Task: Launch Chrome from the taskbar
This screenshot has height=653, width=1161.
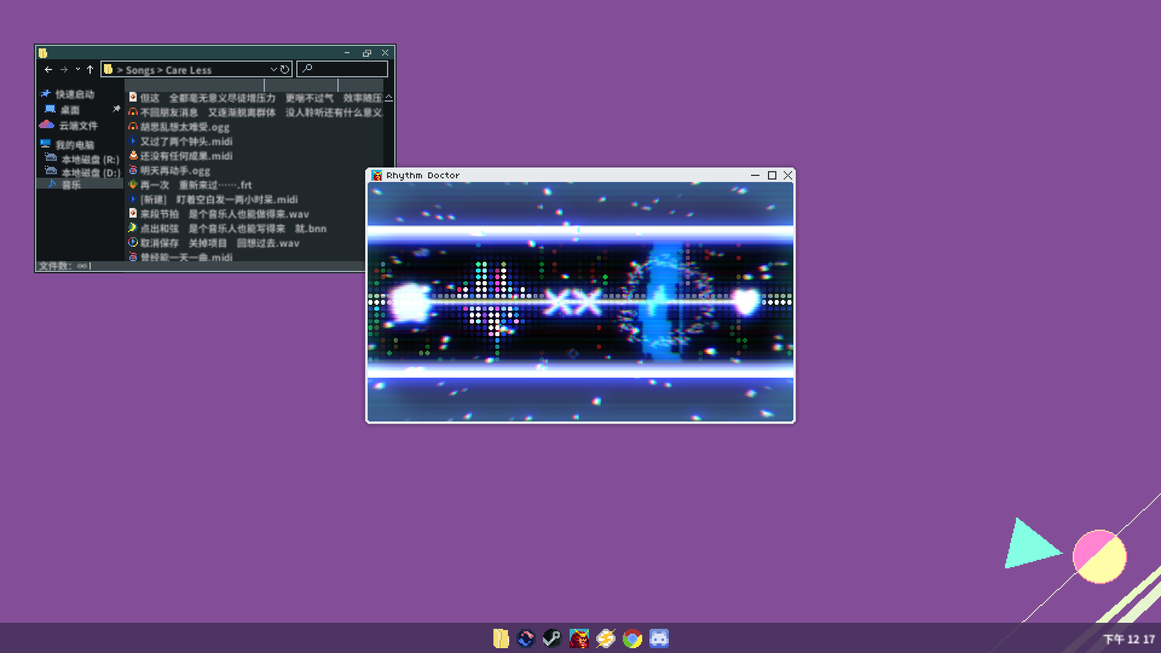Action: (632, 638)
